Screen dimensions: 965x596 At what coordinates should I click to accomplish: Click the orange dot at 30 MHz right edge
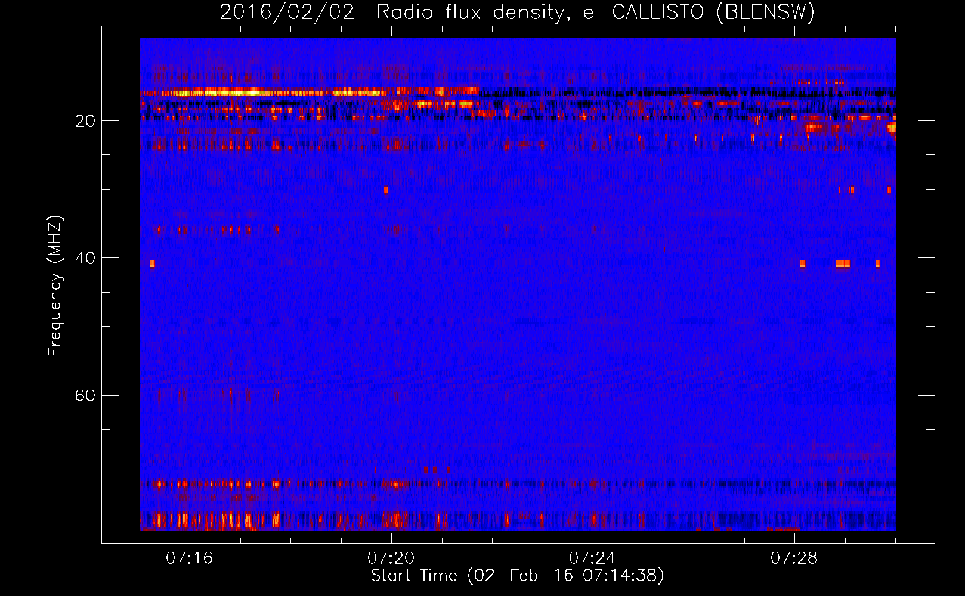point(889,190)
